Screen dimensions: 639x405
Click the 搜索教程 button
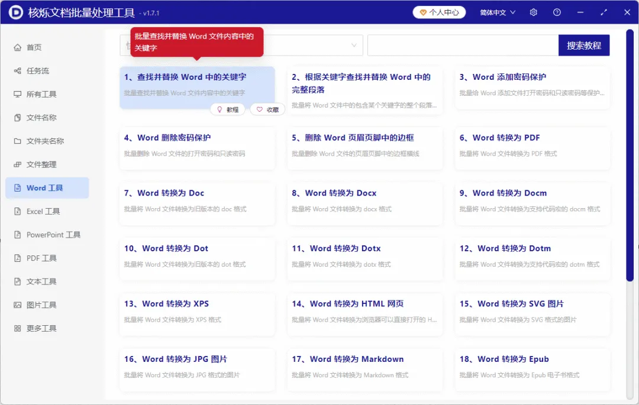pos(584,45)
